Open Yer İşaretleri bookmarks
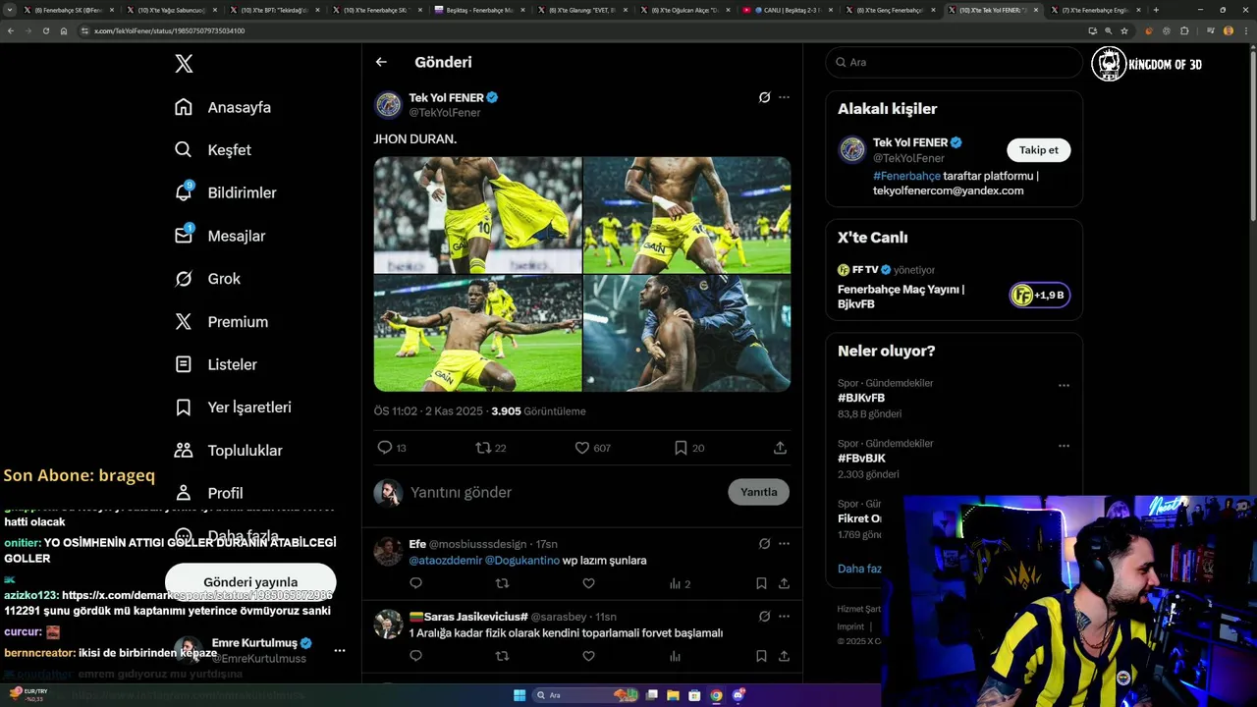The image size is (1257, 707). 233,408
